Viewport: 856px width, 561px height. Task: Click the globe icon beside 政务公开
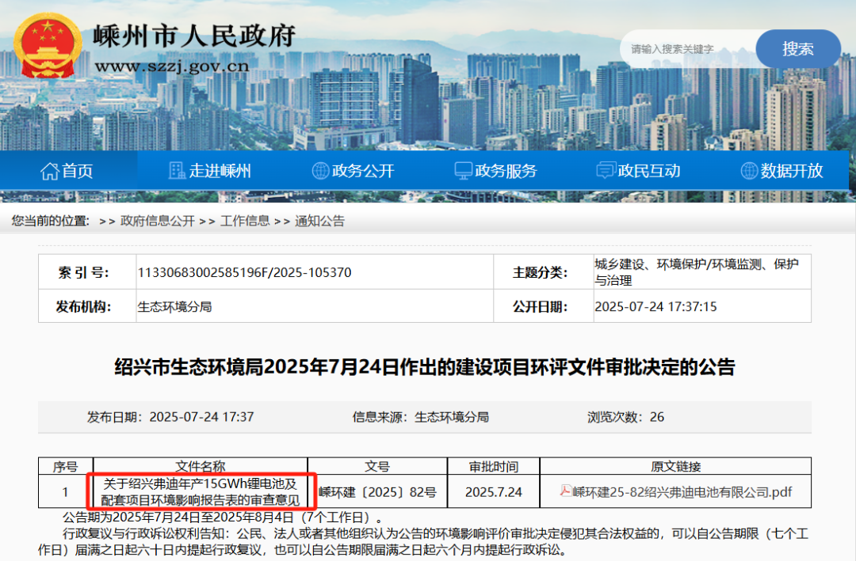click(320, 171)
